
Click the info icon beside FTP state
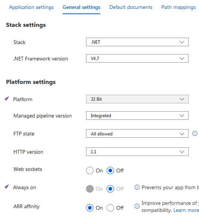pos(195,134)
